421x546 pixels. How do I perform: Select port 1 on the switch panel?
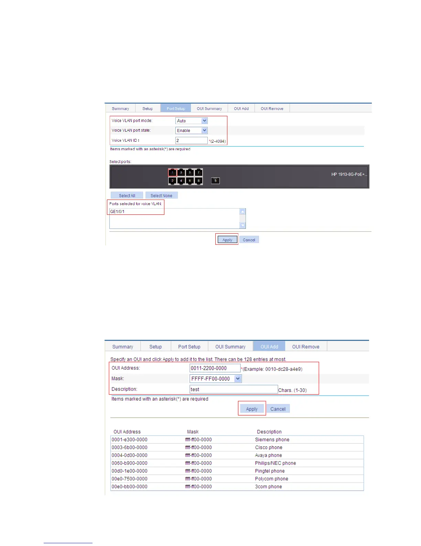[x=173, y=172]
